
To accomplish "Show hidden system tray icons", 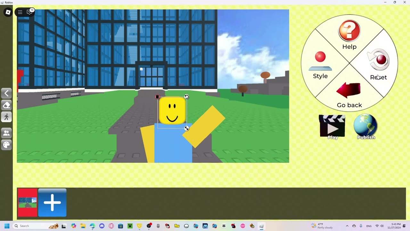I will (347, 226).
